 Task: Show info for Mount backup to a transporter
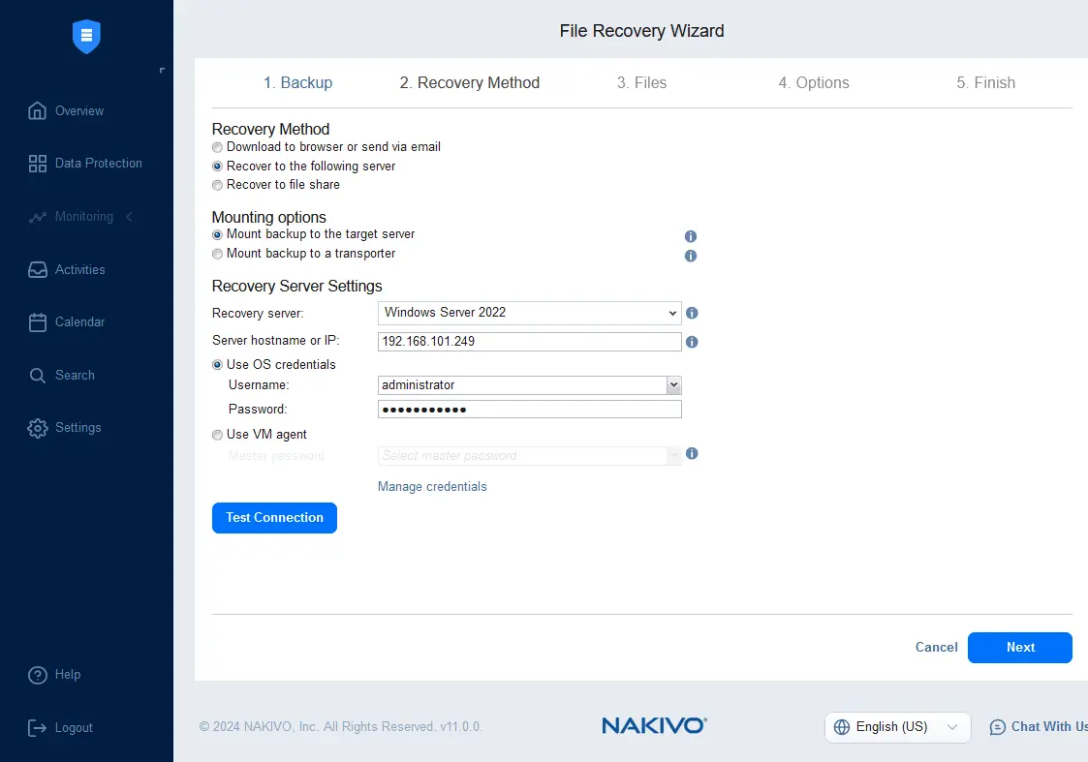[x=691, y=256]
